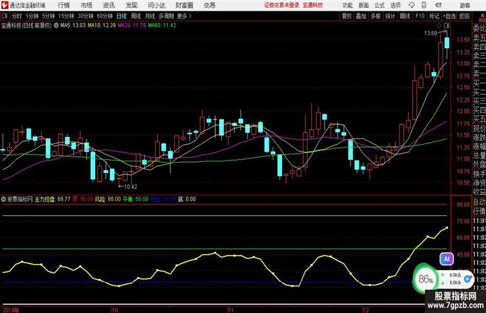This screenshot has width=486, height=313.
Task: Click the 86% memory accelerator ball
Action: 426,279
